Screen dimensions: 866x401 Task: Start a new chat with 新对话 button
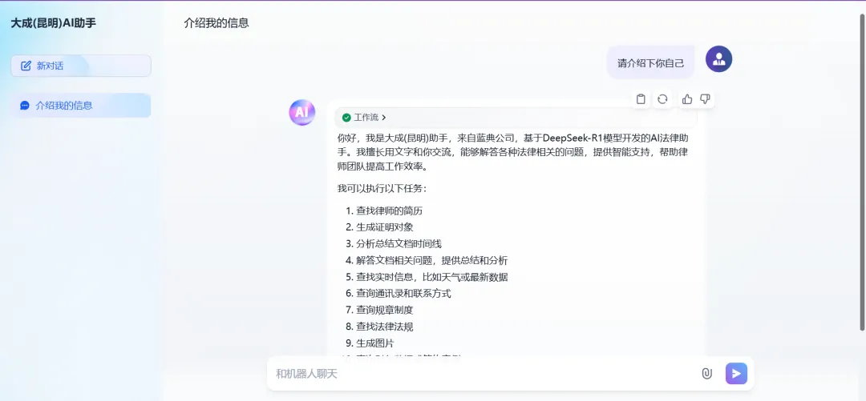coord(81,66)
